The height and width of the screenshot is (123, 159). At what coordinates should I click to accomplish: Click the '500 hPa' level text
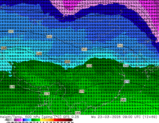(x=32, y=117)
